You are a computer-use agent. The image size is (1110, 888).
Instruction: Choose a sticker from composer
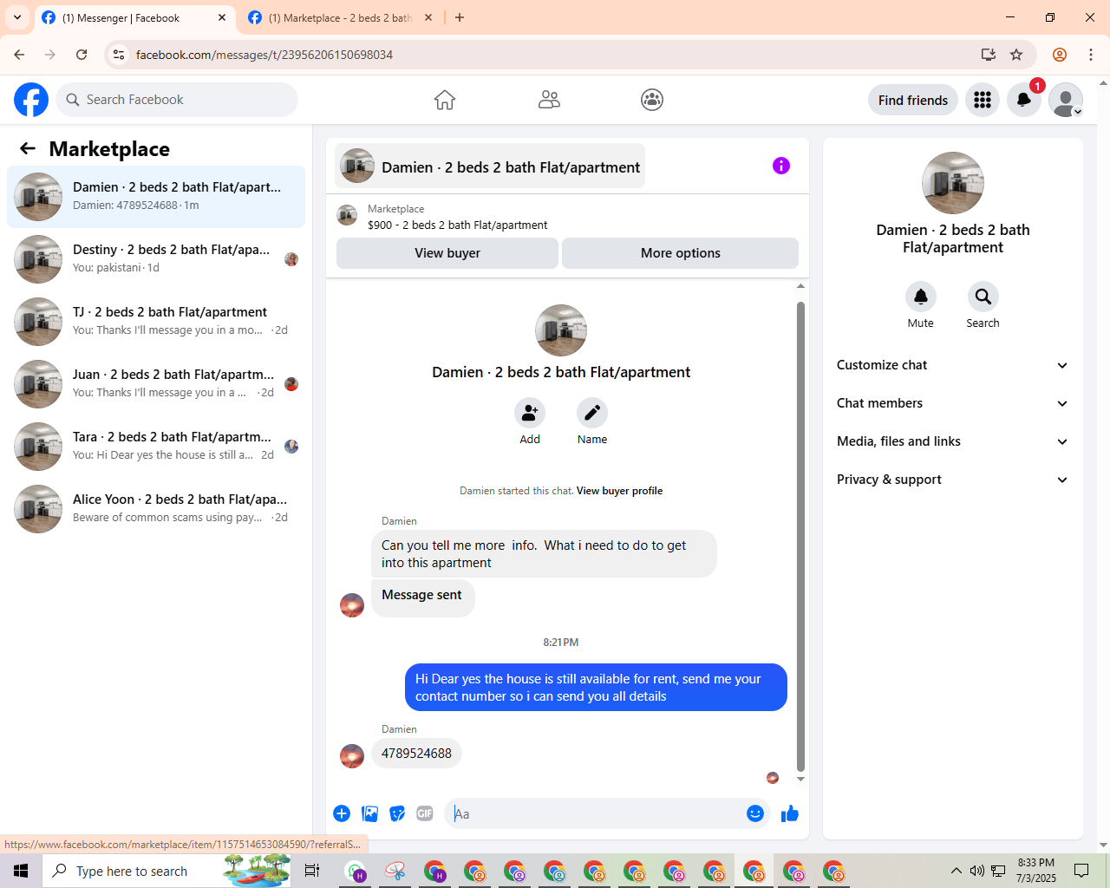point(397,813)
